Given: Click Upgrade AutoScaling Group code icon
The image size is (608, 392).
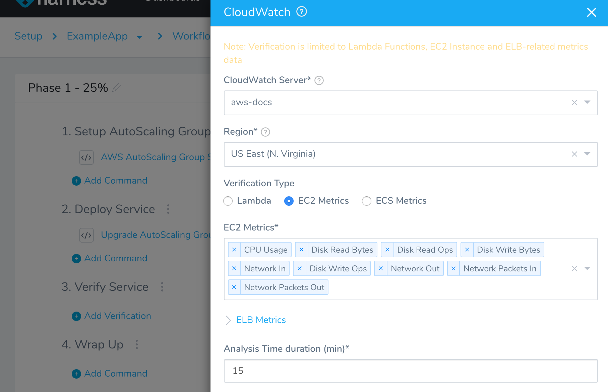Looking at the screenshot, I should click(x=86, y=235).
